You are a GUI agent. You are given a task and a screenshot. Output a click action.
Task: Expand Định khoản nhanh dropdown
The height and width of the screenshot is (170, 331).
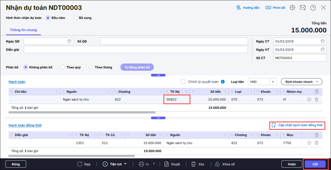point(301,82)
